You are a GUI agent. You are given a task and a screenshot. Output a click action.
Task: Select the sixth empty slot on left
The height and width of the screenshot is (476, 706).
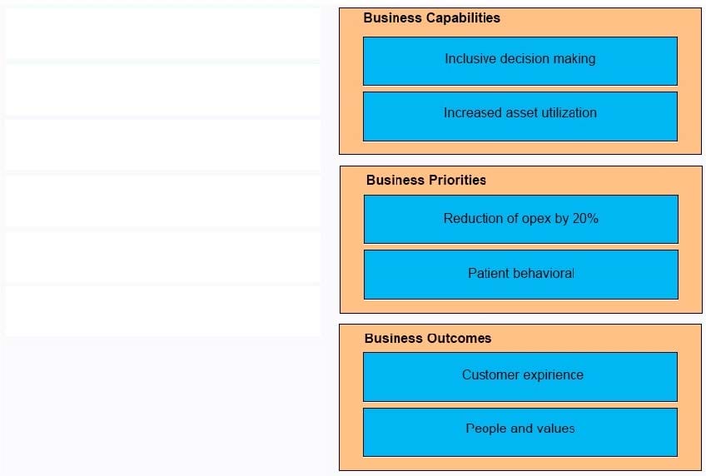point(163,311)
